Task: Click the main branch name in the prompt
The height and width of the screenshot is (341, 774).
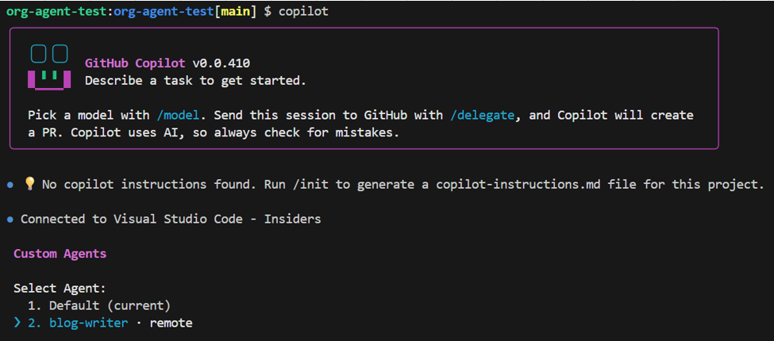Action: tap(236, 12)
